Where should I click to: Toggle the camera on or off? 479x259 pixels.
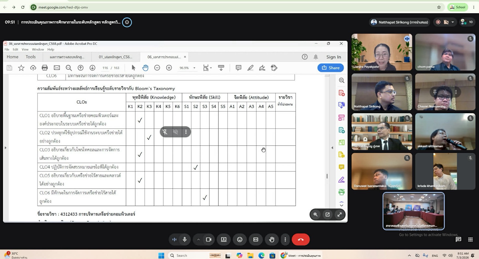(x=209, y=239)
